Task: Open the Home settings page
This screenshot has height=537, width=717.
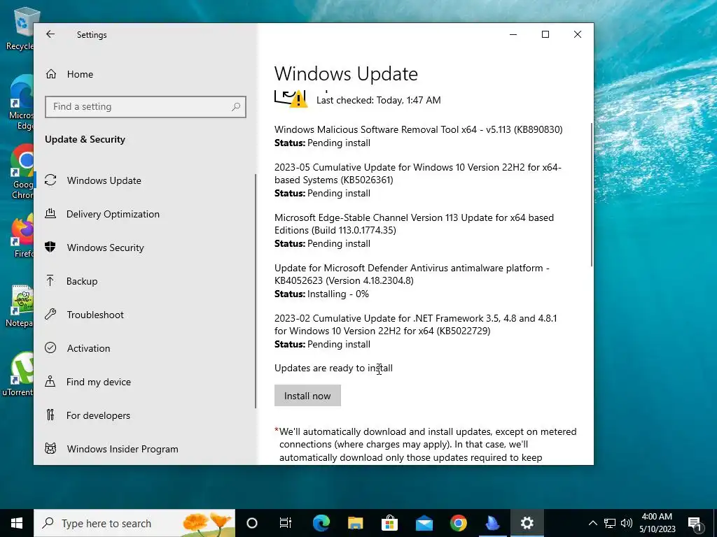Action: click(x=69, y=74)
